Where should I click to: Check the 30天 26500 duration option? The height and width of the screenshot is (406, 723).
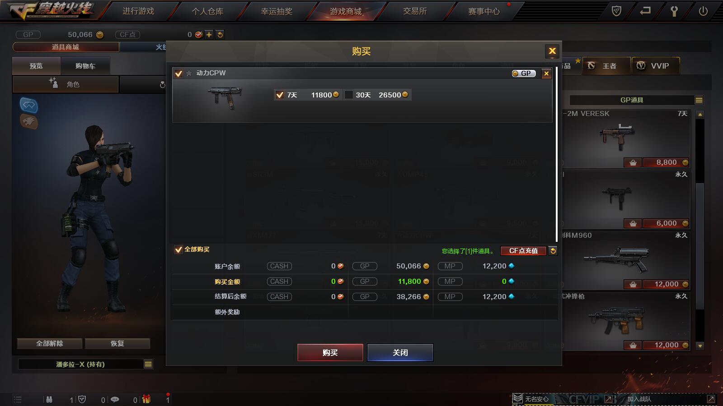pyautogui.click(x=348, y=95)
